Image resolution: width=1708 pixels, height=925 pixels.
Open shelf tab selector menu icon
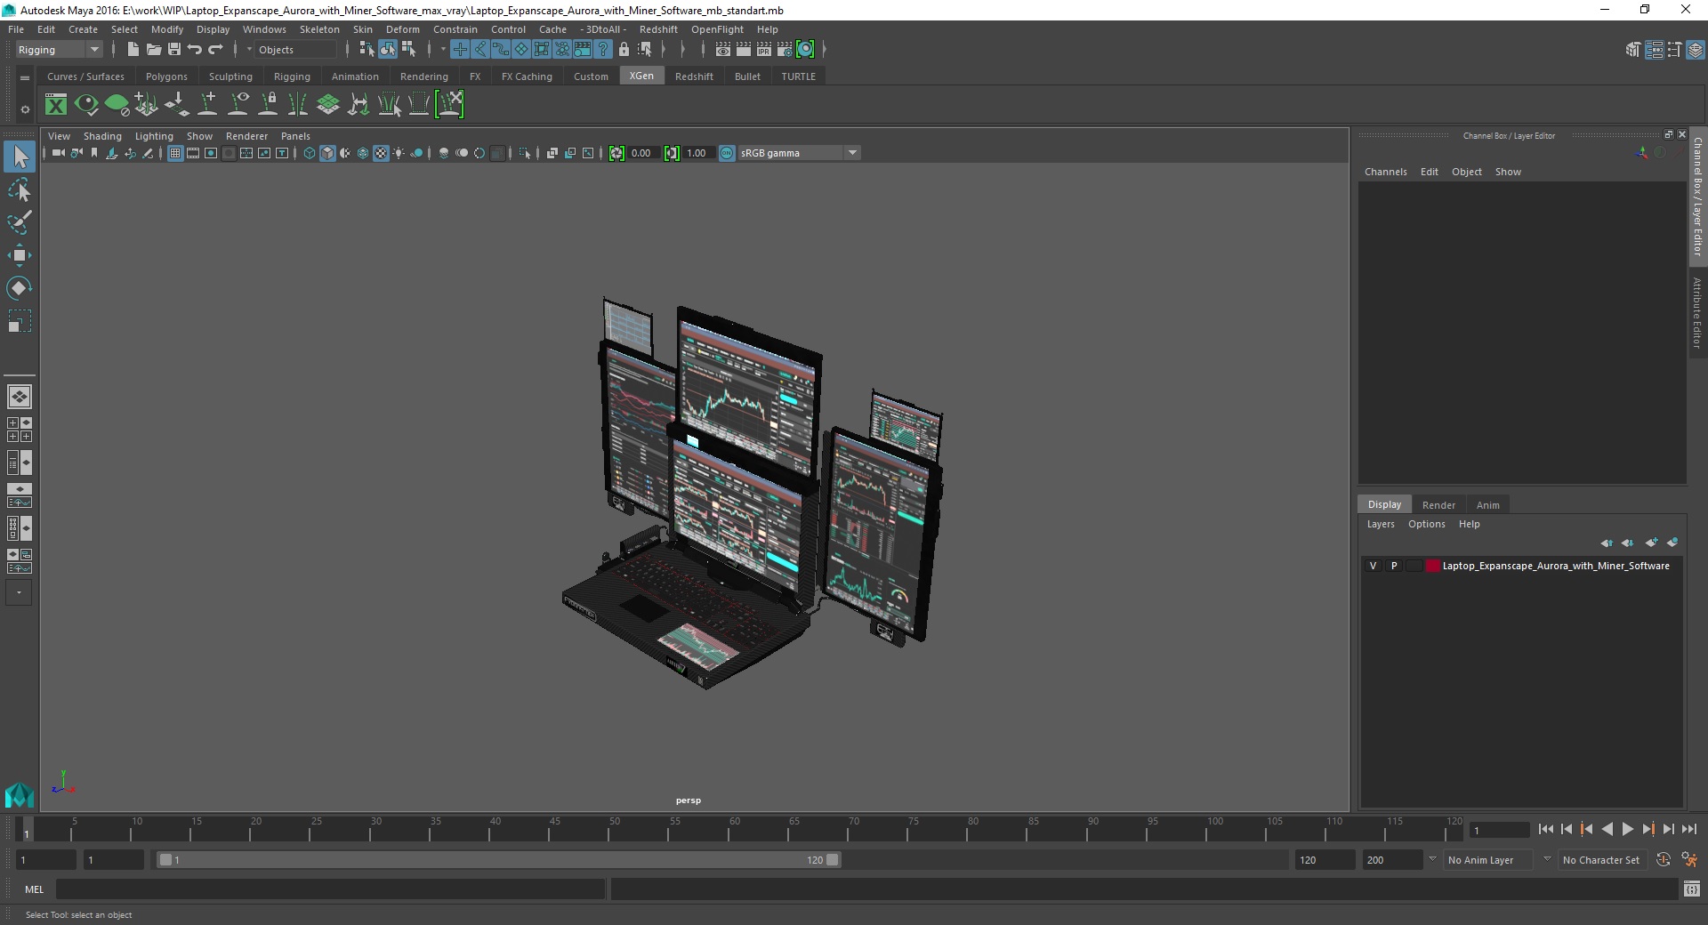[25, 77]
